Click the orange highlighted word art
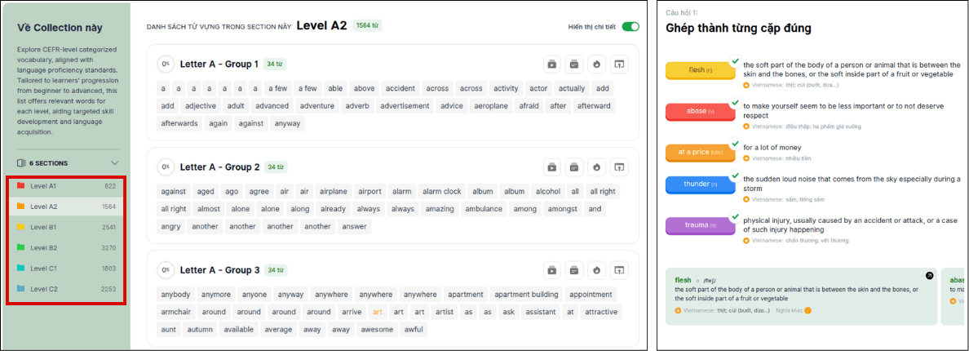Screen dimensions: 969x351 pos(378,312)
